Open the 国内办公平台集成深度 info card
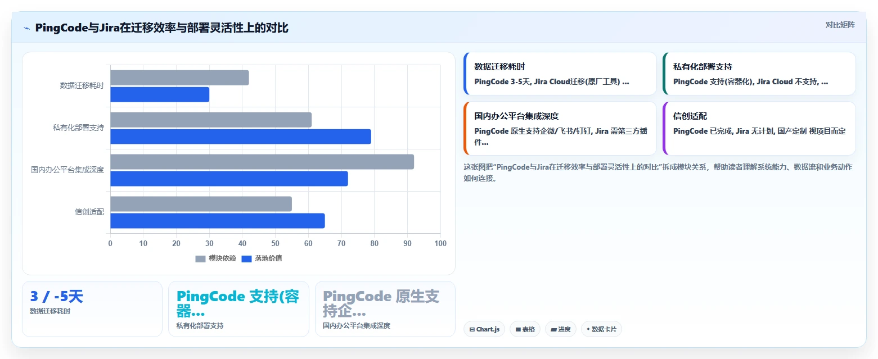 [560, 128]
